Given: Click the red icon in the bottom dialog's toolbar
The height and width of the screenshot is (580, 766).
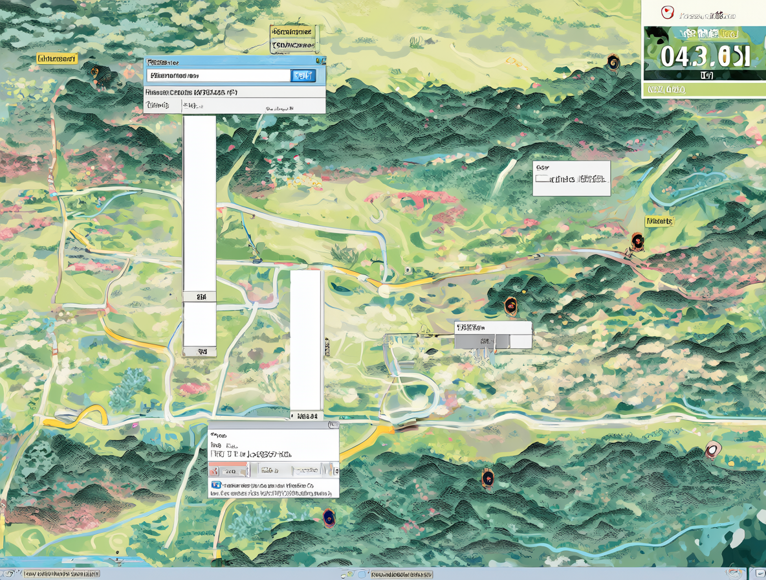Looking at the screenshot, I should coord(213,471).
